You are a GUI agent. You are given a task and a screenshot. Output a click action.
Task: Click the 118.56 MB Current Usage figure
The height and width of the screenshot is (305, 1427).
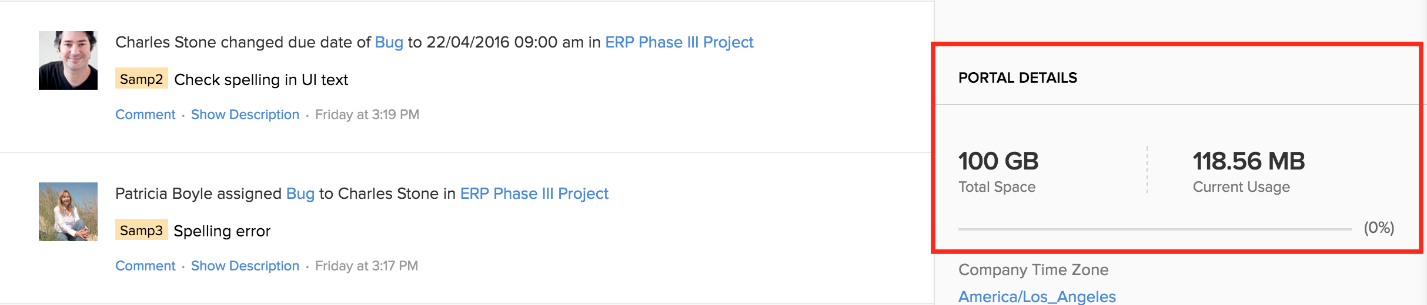(x=1248, y=161)
